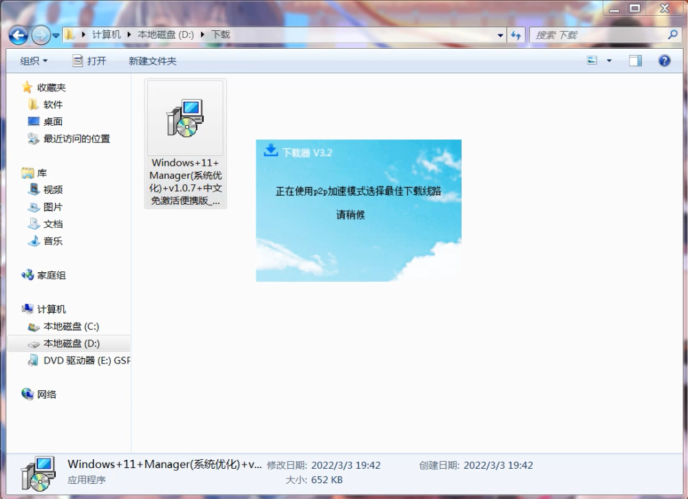Select 家庭组 in the navigation pane
The height and width of the screenshot is (499, 688).
[x=52, y=276]
